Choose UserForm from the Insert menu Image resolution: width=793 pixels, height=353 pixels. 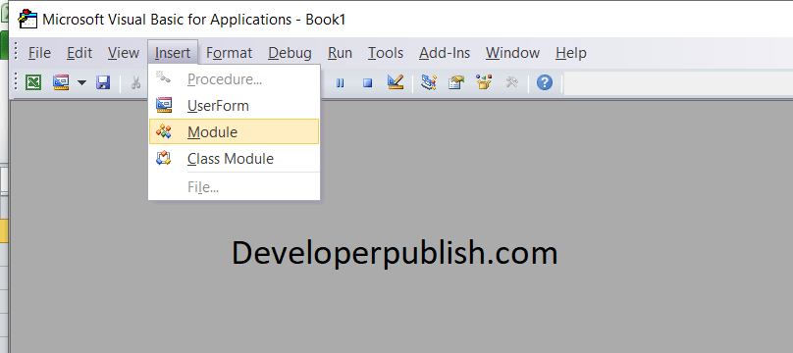coord(235,106)
